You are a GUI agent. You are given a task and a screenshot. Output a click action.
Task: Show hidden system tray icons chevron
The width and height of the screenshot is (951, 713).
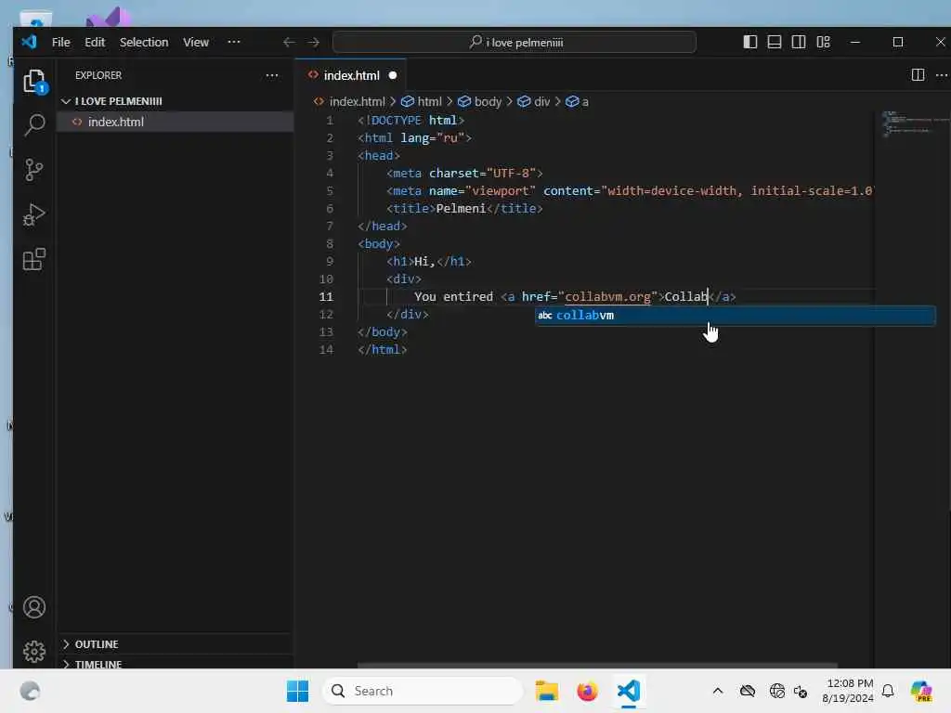tap(718, 691)
